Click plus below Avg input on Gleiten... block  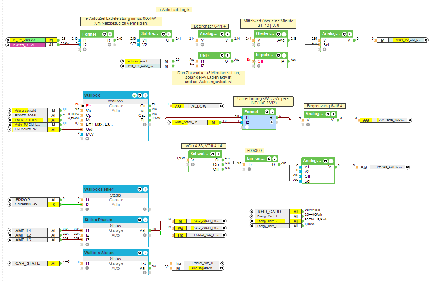point(259,45)
